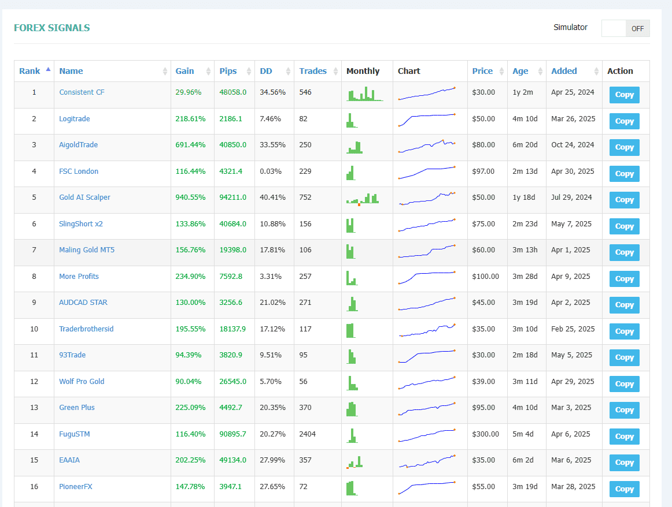672x507 pixels.
Task: Copy the Green Plus signal
Action: click(625, 410)
